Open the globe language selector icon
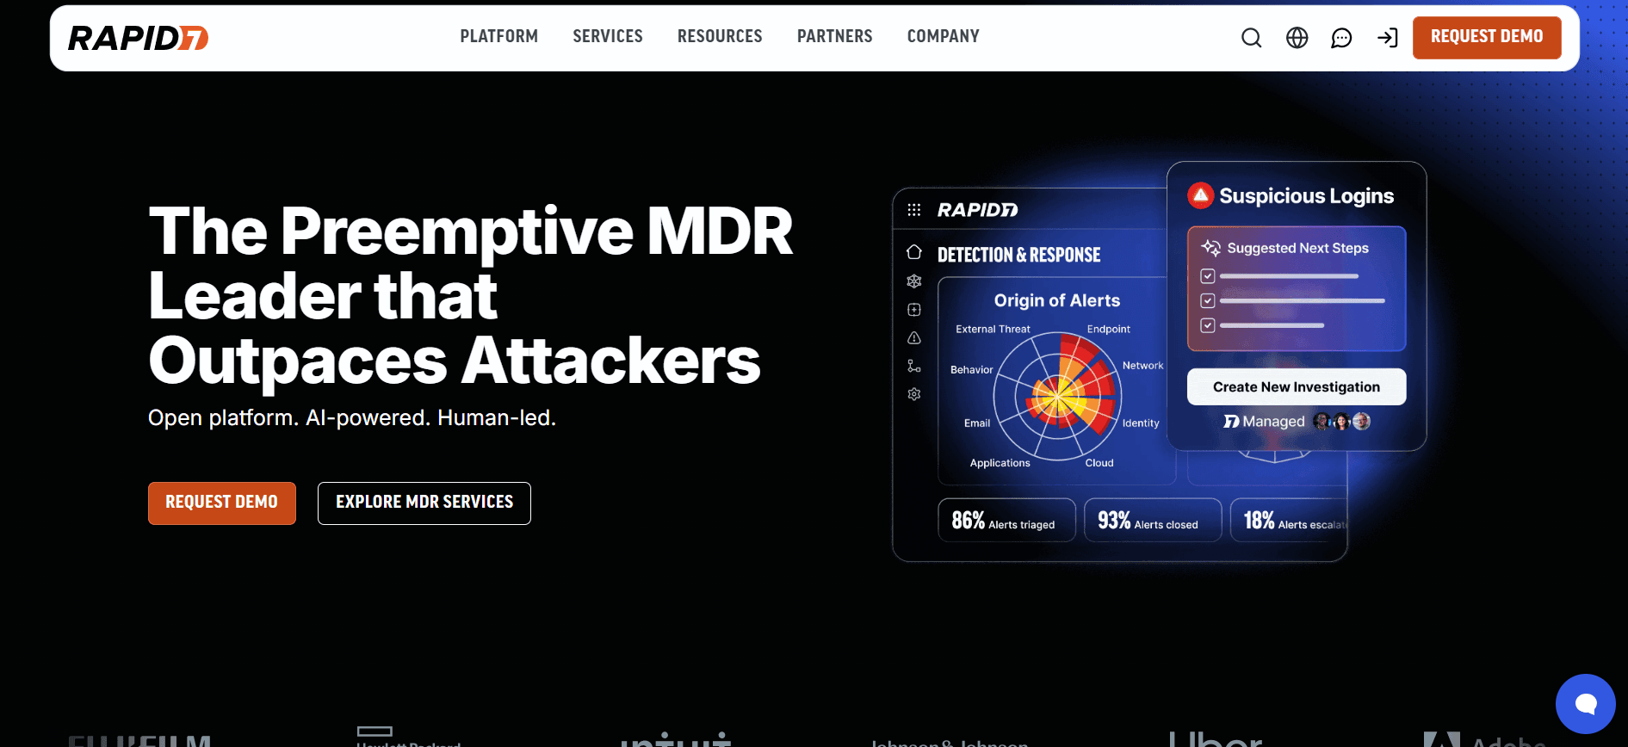Viewport: 1628px width, 747px height. [x=1297, y=38]
